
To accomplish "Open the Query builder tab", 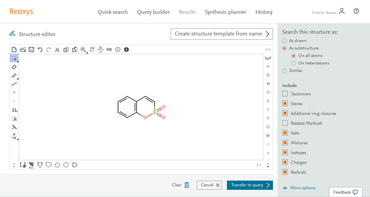I will coord(153,12).
